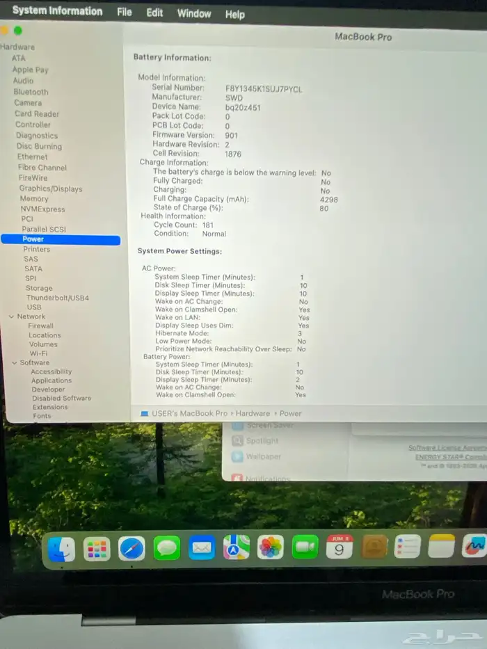Click the Cycle Count value 181
The height and width of the screenshot is (649, 487).
pyautogui.click(x=208, y=225)
